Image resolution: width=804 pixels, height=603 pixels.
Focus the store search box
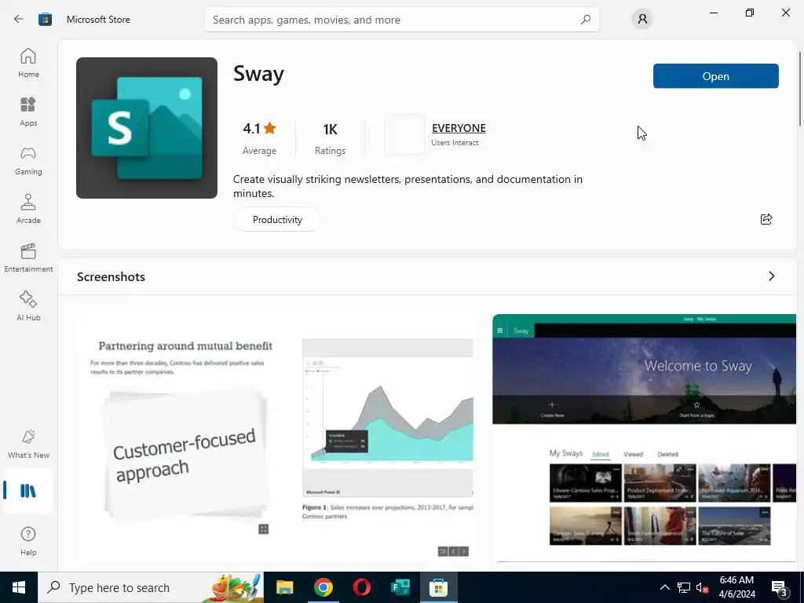click(x=401, y=20)
